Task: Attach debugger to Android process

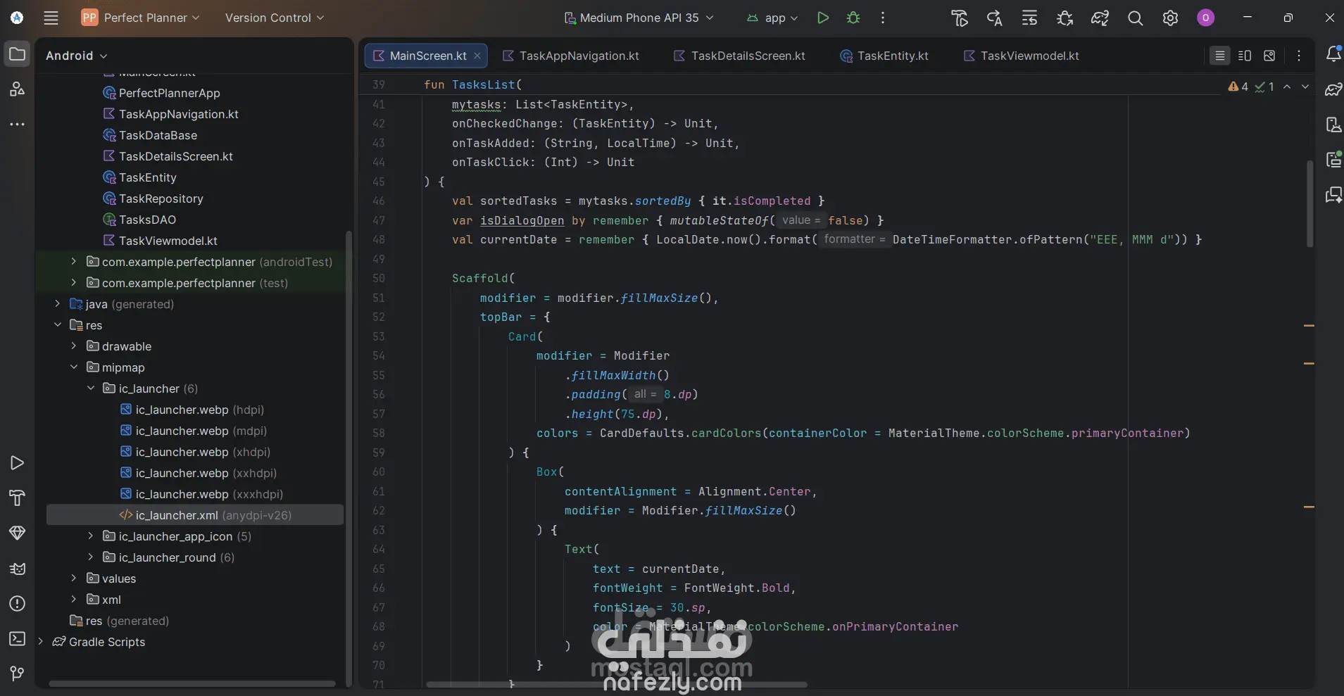Action: tap(1064, 18)
